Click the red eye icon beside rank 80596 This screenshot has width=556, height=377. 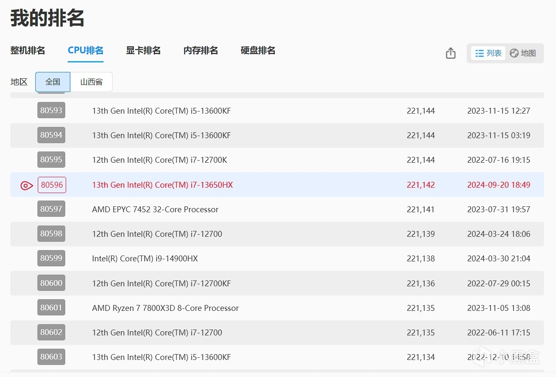coord(27,185)
